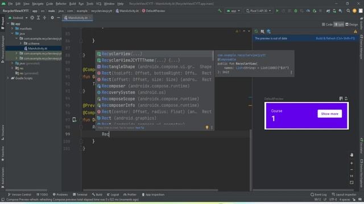Expand the manifests folder
This screenshot has width=364, height=204.
pyautogui.click(x=13, y=29)
